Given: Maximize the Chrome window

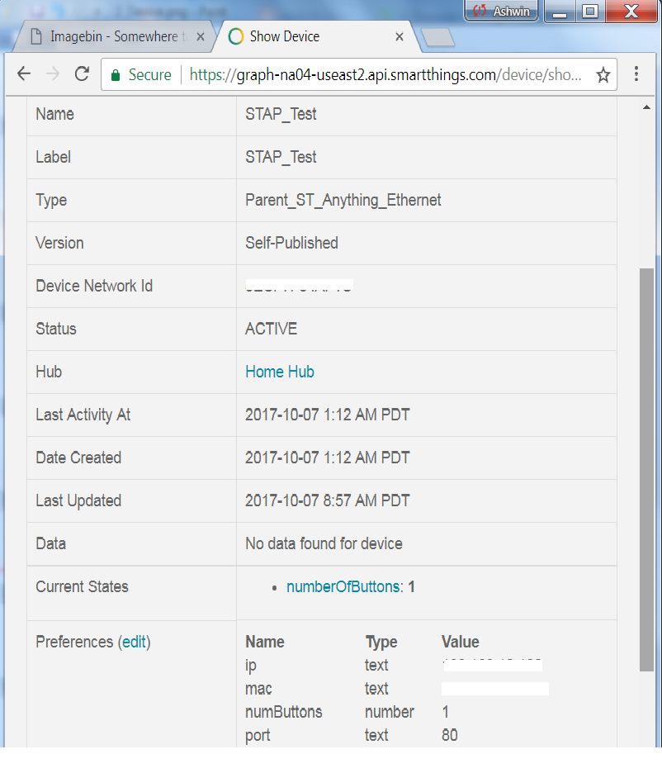Looking at the screenshot, I should click(589, 12).
